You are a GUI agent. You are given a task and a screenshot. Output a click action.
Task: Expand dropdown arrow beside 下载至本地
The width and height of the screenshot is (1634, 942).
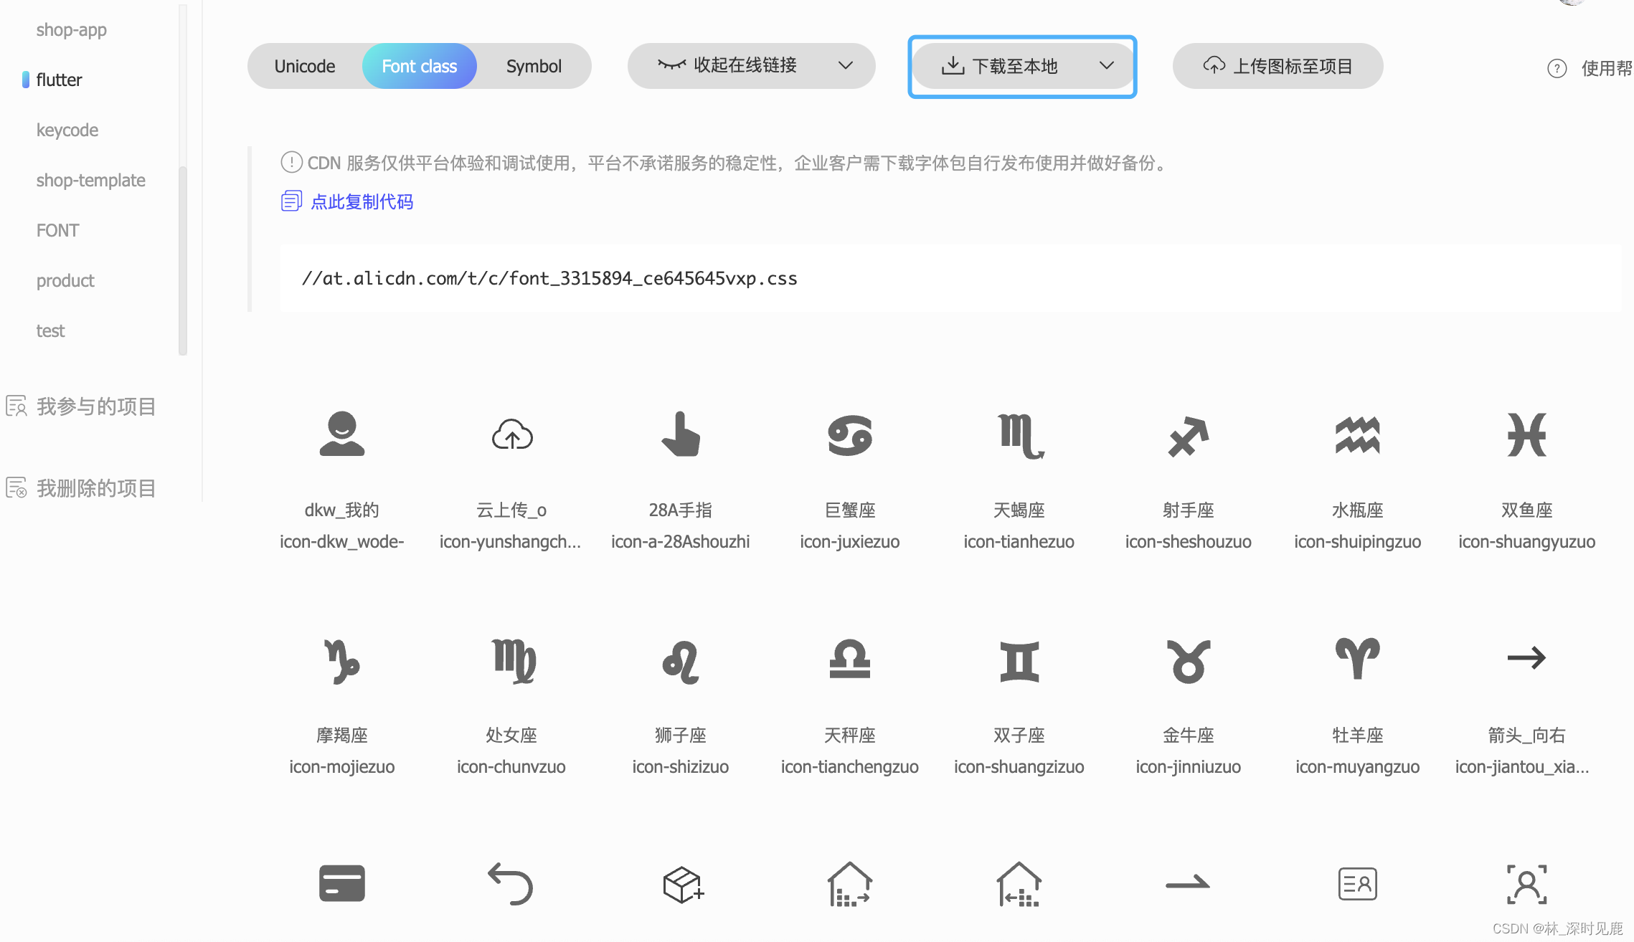(1107, 65)
